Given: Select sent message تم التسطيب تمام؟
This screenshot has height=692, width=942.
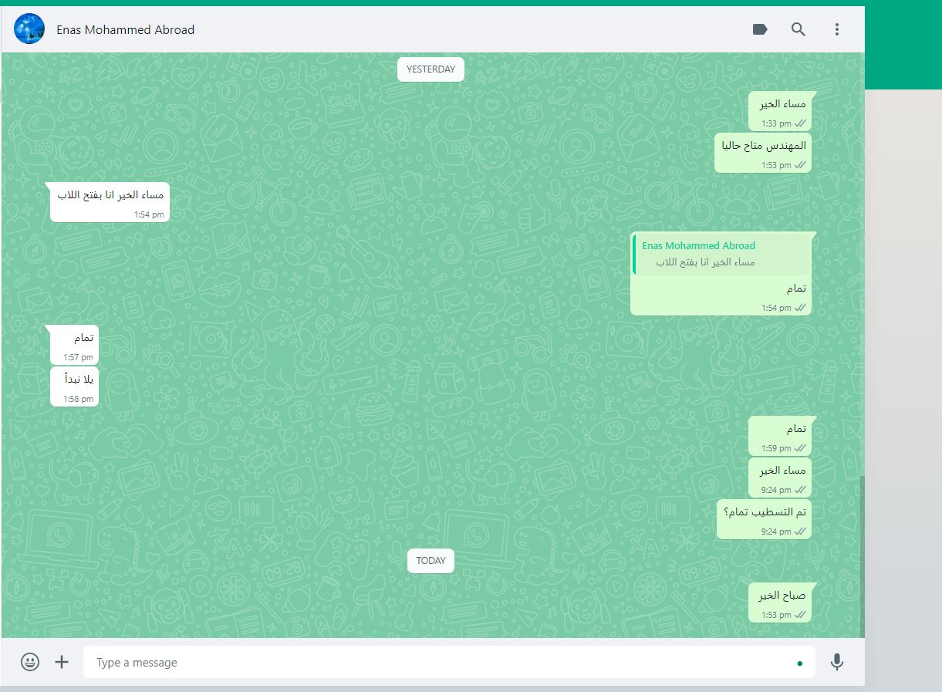Looking at the screenshot, I should (x=764, y=518).
